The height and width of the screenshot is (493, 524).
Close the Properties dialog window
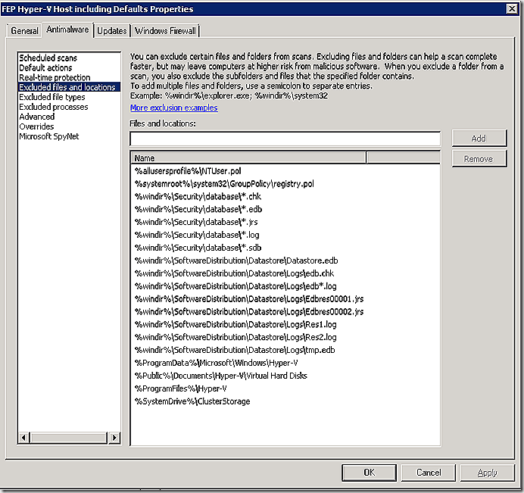click(x=512, y=8)
